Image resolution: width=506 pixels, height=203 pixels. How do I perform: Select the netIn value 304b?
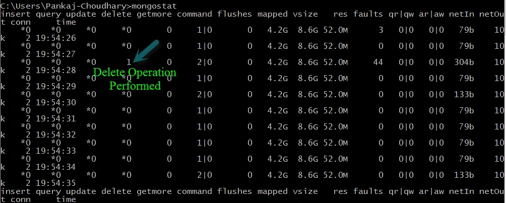[464, 62]
